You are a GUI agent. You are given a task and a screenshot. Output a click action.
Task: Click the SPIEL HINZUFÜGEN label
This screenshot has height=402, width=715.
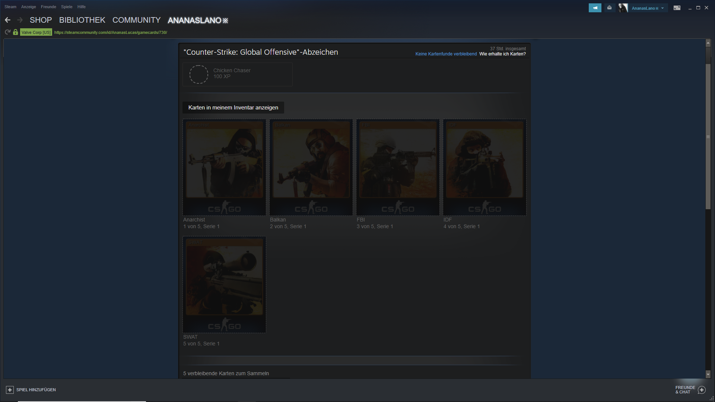click(36, 390)
